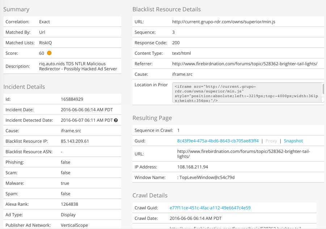Screen dimensions: 326x229
Task: Select the IP Address "108.168.211.94"
Action: click(192, 167)
